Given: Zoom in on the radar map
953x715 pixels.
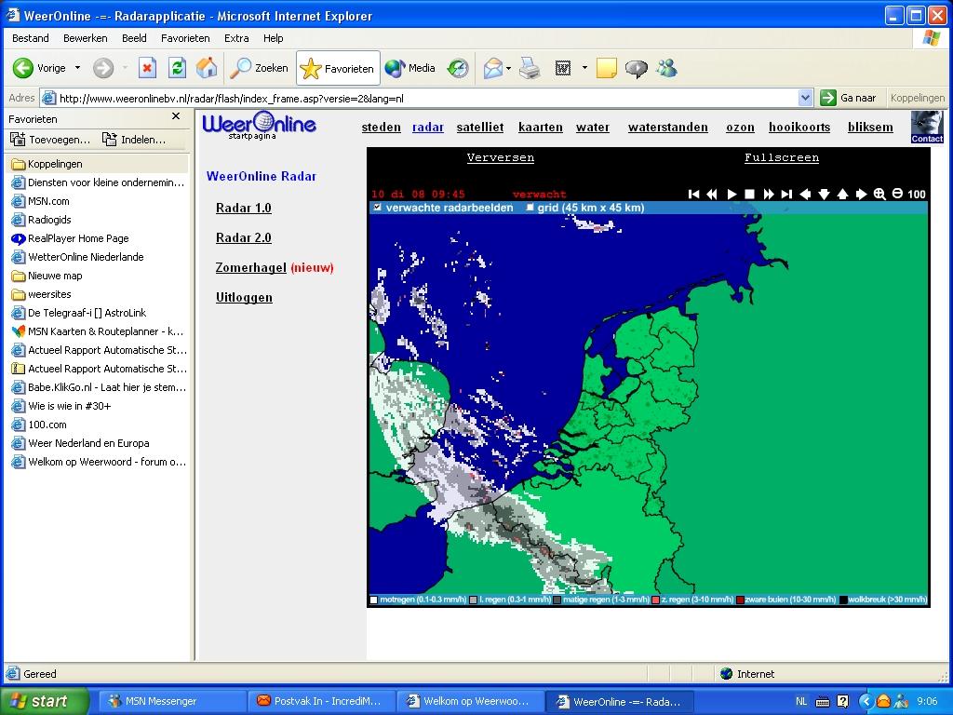Looking at the screenshot, I should [879, 194].
